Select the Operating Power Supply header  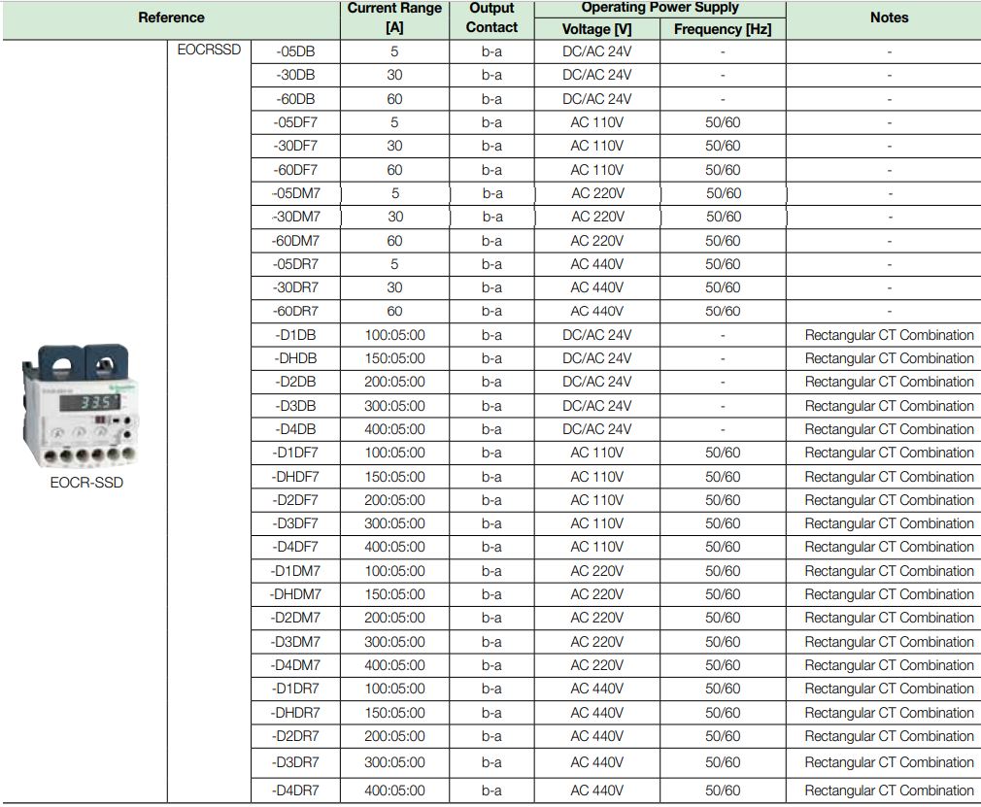[660, 8]
